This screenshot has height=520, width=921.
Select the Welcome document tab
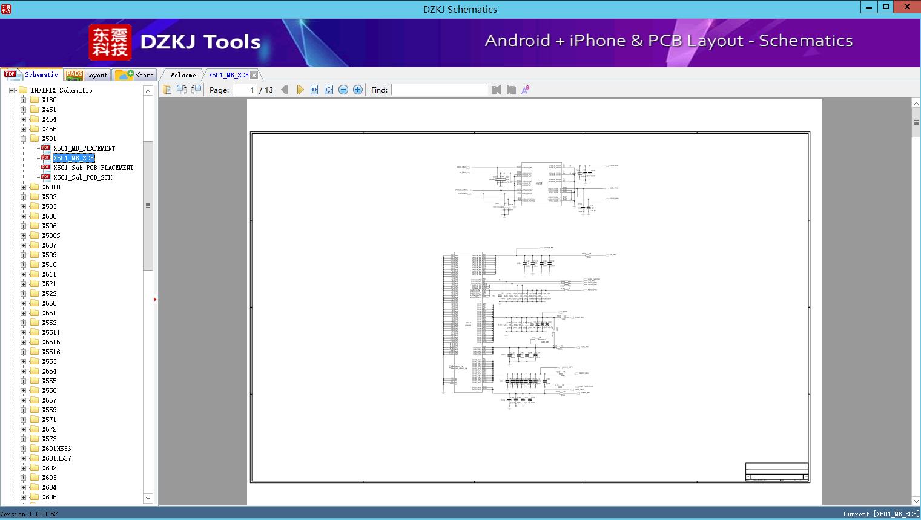pyautogui.click(x=183, y=75)
